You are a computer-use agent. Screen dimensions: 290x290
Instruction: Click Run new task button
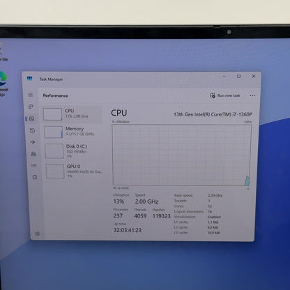pyautogui.click(x=225, y=96)
